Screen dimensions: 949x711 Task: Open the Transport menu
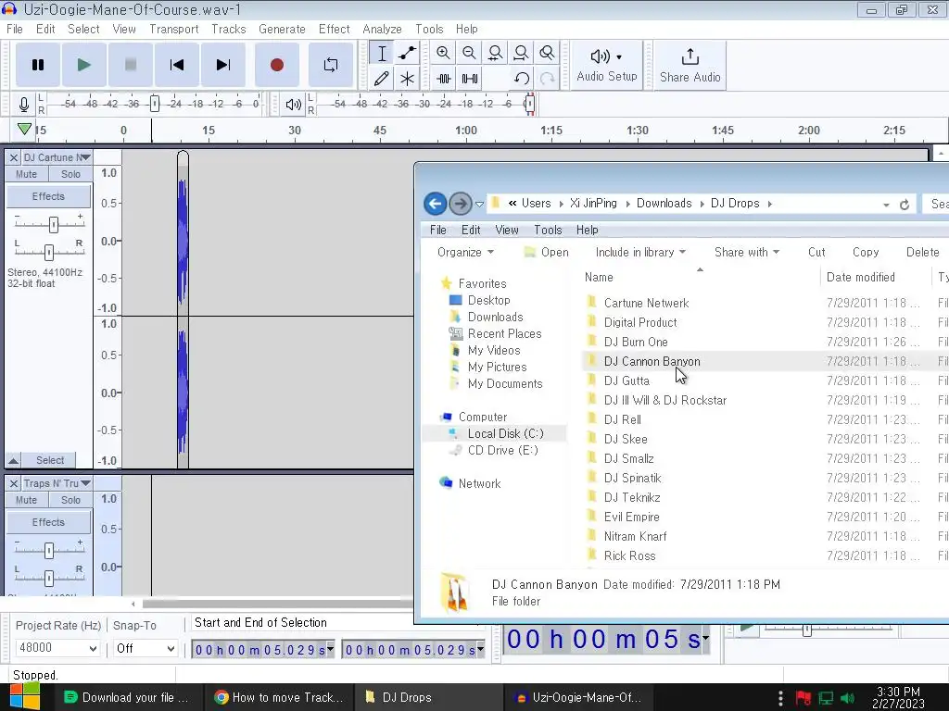tap(173, 29)
